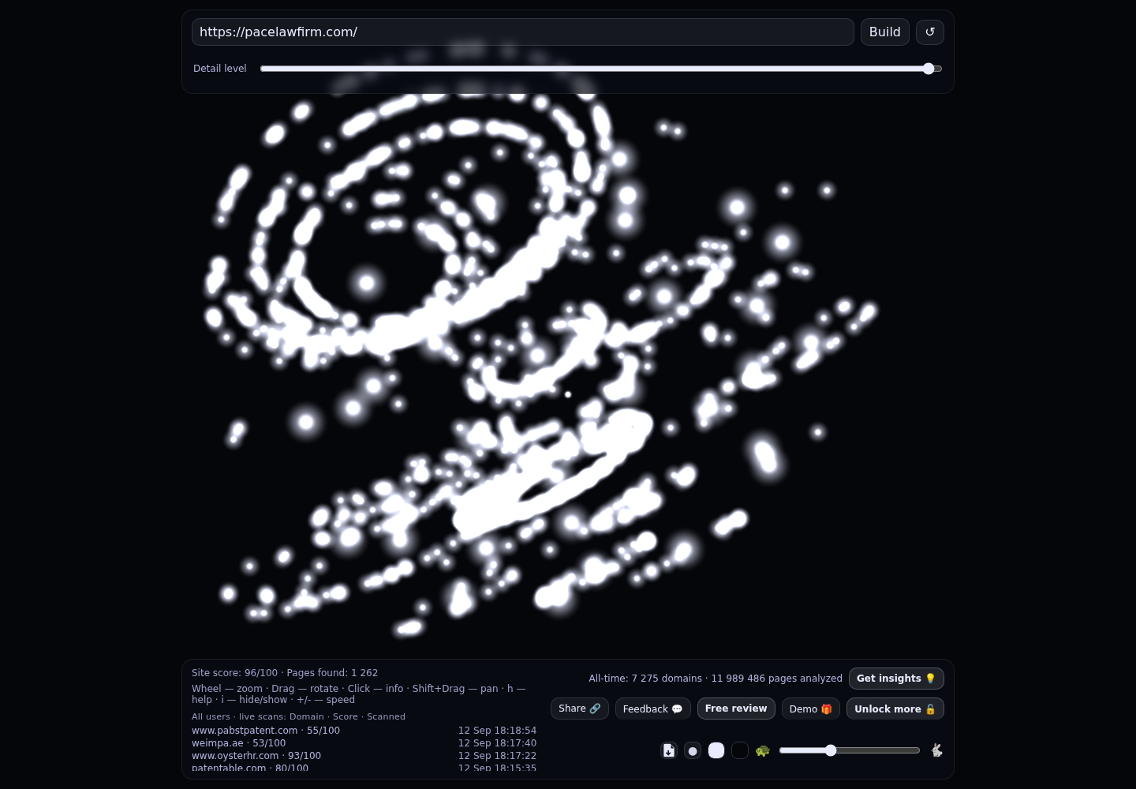Click the Site score 96/100 text

click(234, 673)
